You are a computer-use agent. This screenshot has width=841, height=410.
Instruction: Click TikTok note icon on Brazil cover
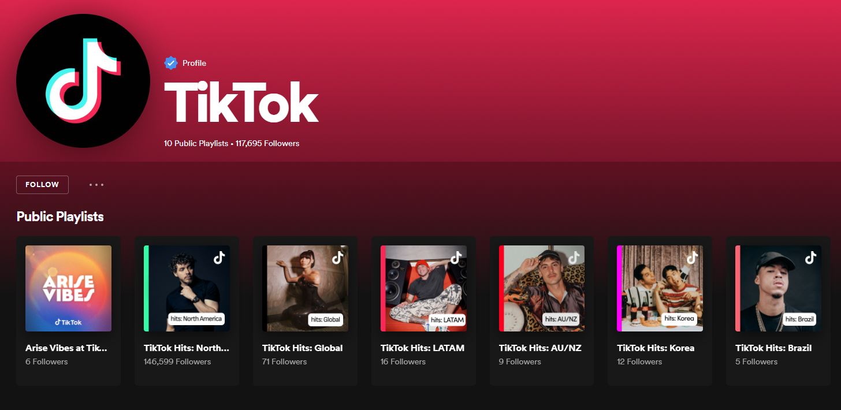(810, 258)
